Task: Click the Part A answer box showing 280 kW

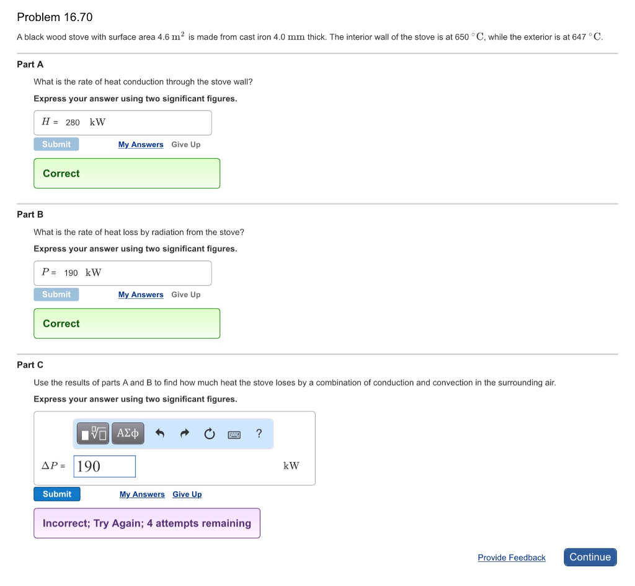Action: click(123, 123)
